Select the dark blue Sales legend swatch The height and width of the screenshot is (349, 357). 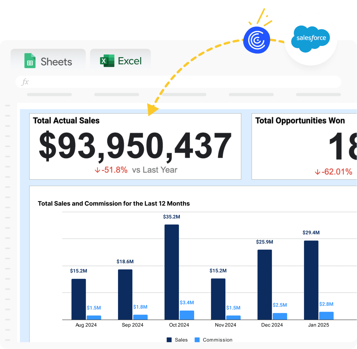(169, 340)
